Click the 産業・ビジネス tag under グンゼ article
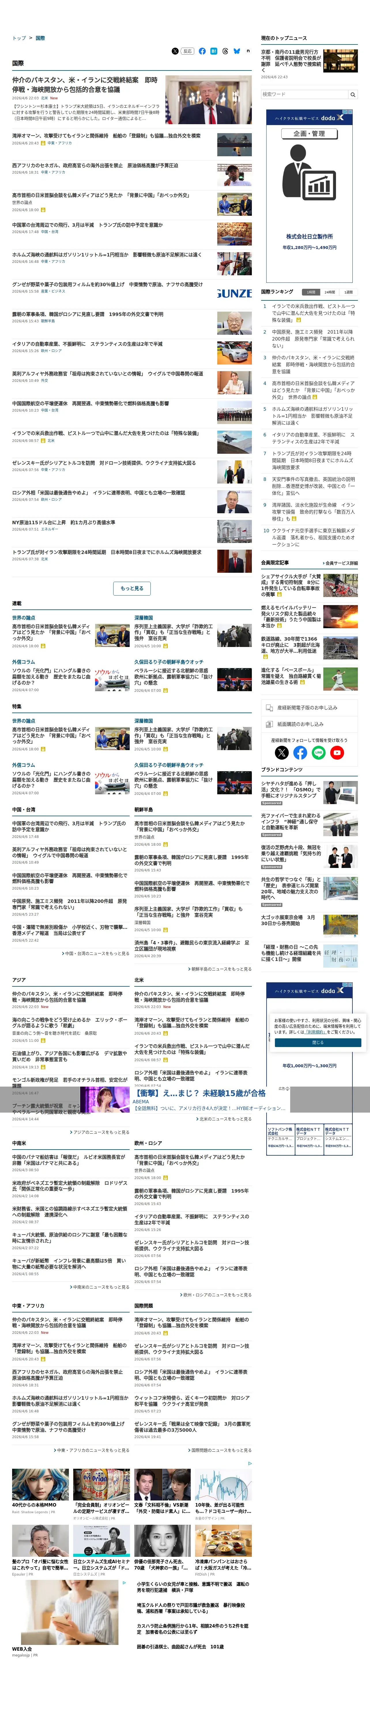The height and width of the screenshot is (1733, 370). tap(53, 291)
